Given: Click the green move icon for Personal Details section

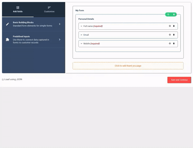Looking at the screenshot, I should (x=168, y=15).
